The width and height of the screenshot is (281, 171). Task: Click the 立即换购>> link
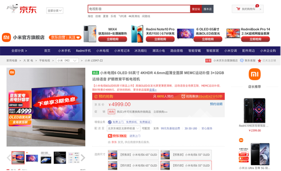tap(160, 112)
